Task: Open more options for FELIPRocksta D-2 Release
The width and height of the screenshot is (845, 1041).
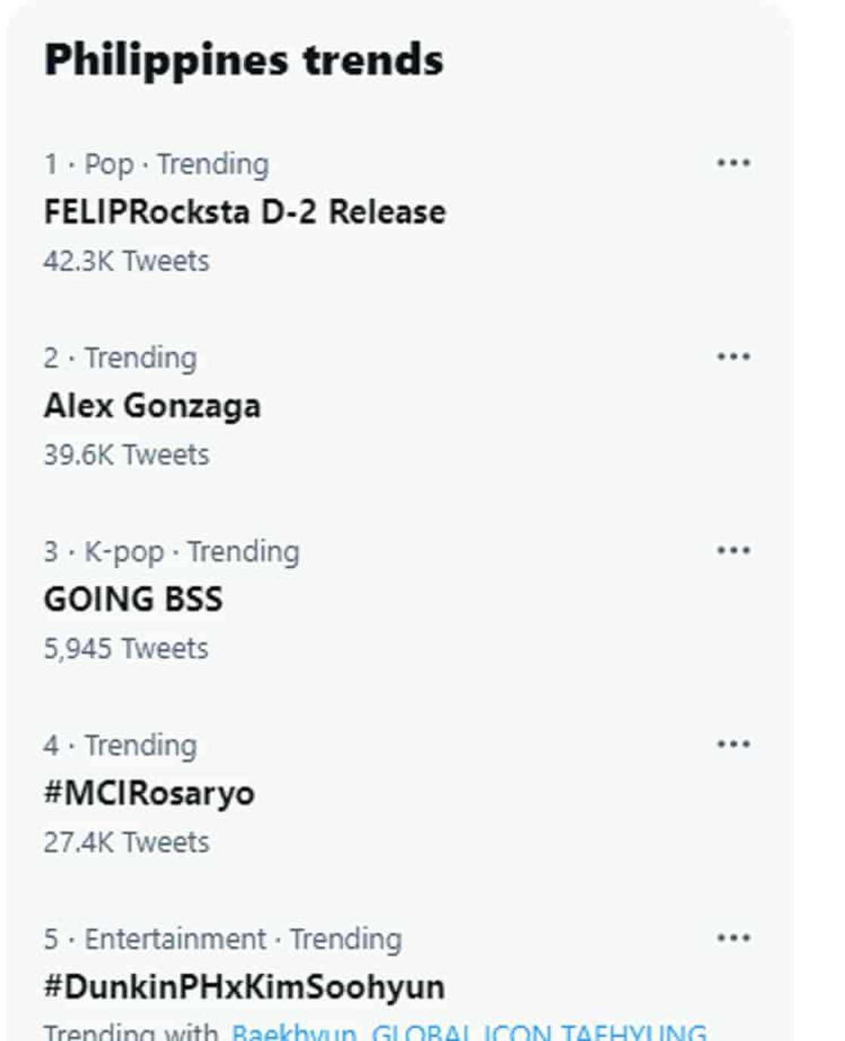Action: [733, 163]
